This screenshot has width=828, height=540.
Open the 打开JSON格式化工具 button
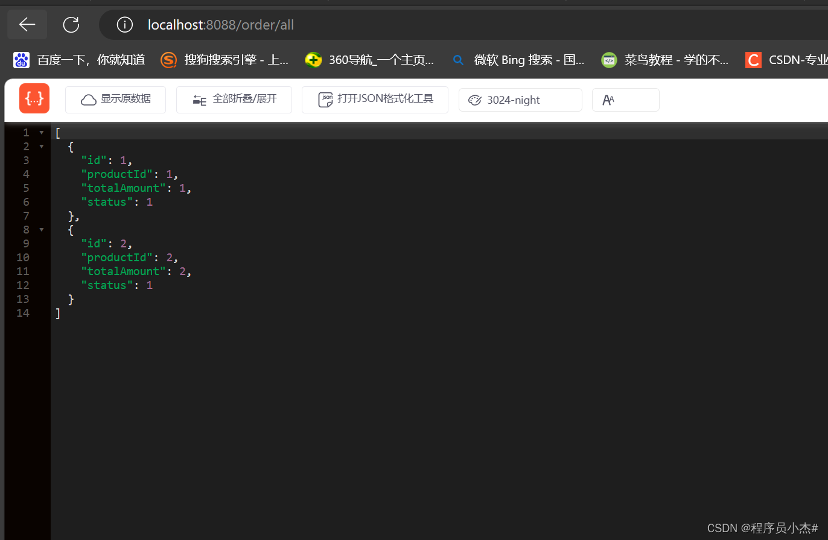pyautogui.click(x=375, y=100)
